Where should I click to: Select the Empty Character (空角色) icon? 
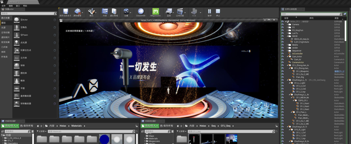[x=17, y=28]
